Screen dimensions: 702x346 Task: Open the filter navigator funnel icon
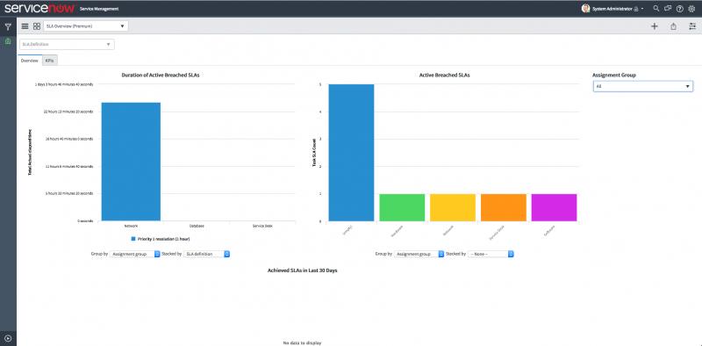pos(8,27)
